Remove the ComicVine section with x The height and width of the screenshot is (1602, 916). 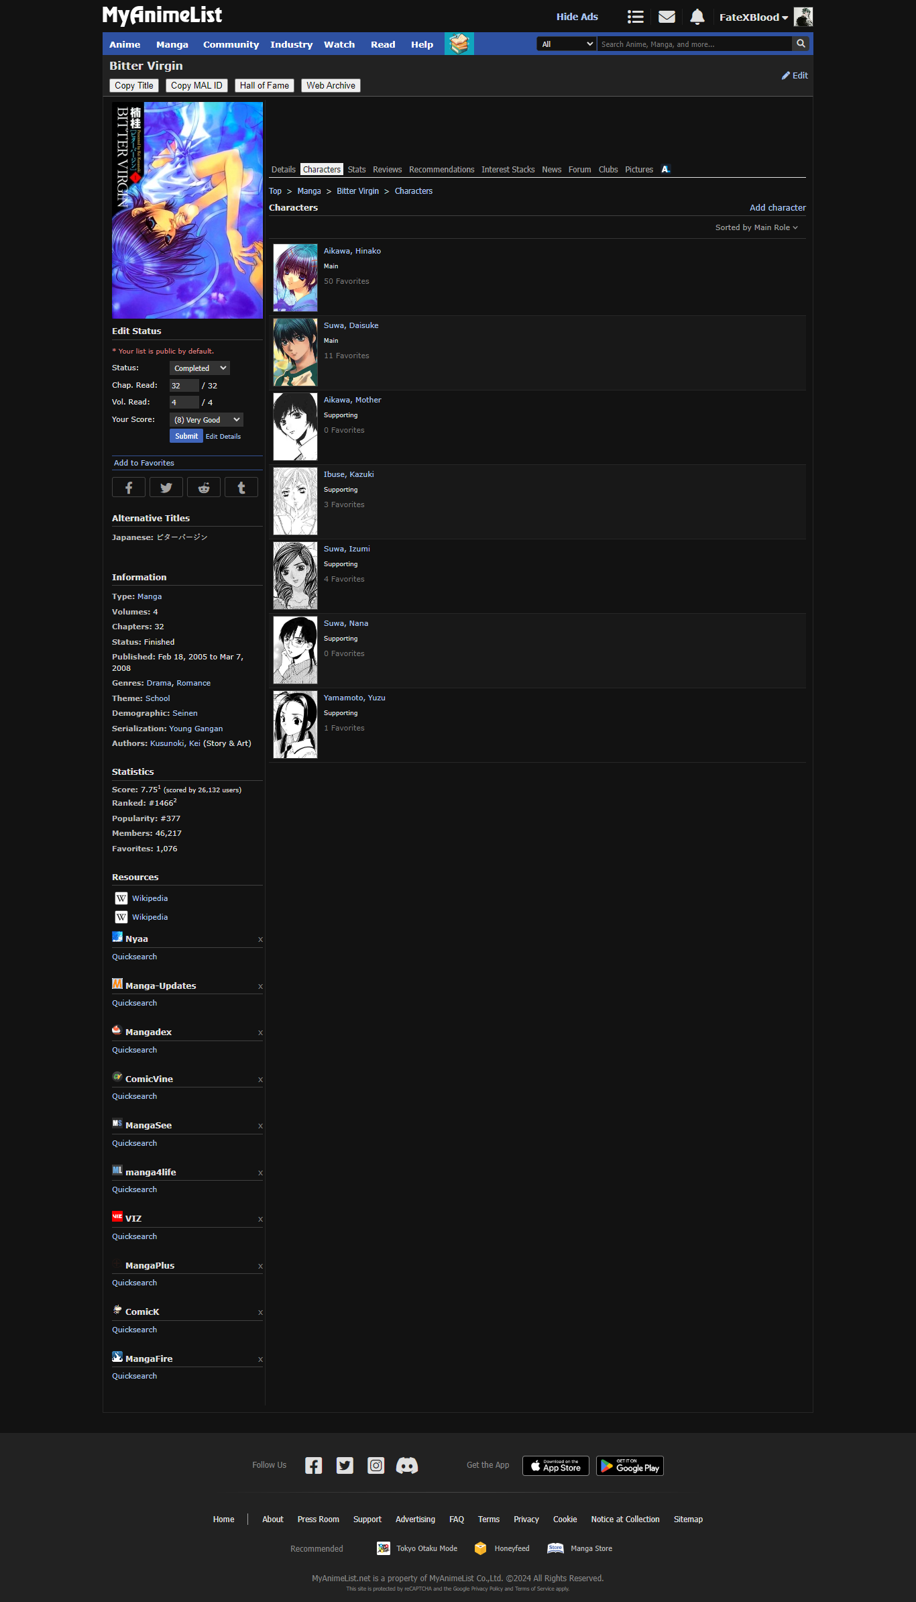260,1080
